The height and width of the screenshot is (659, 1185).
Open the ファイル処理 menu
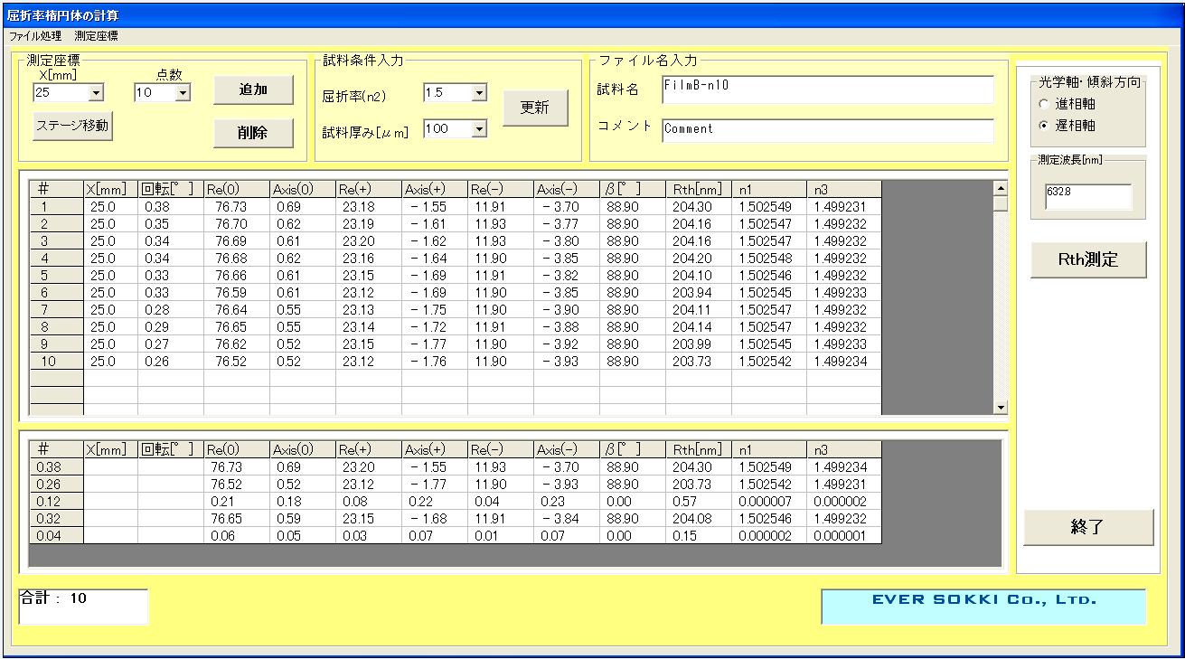point(35,36)
